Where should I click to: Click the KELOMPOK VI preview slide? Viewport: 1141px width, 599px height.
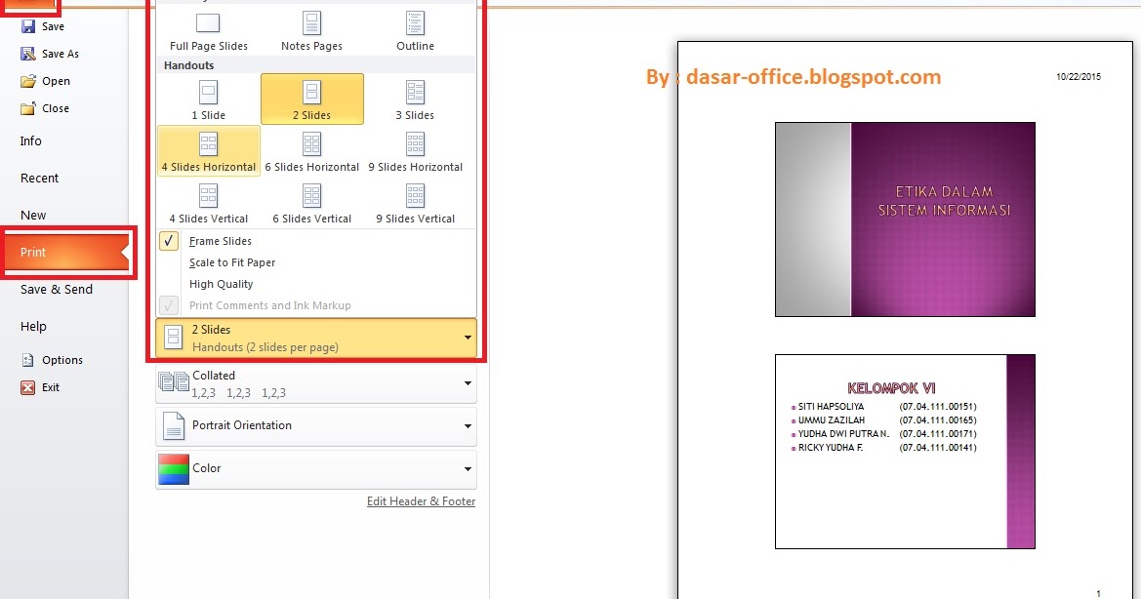[905, 452]
